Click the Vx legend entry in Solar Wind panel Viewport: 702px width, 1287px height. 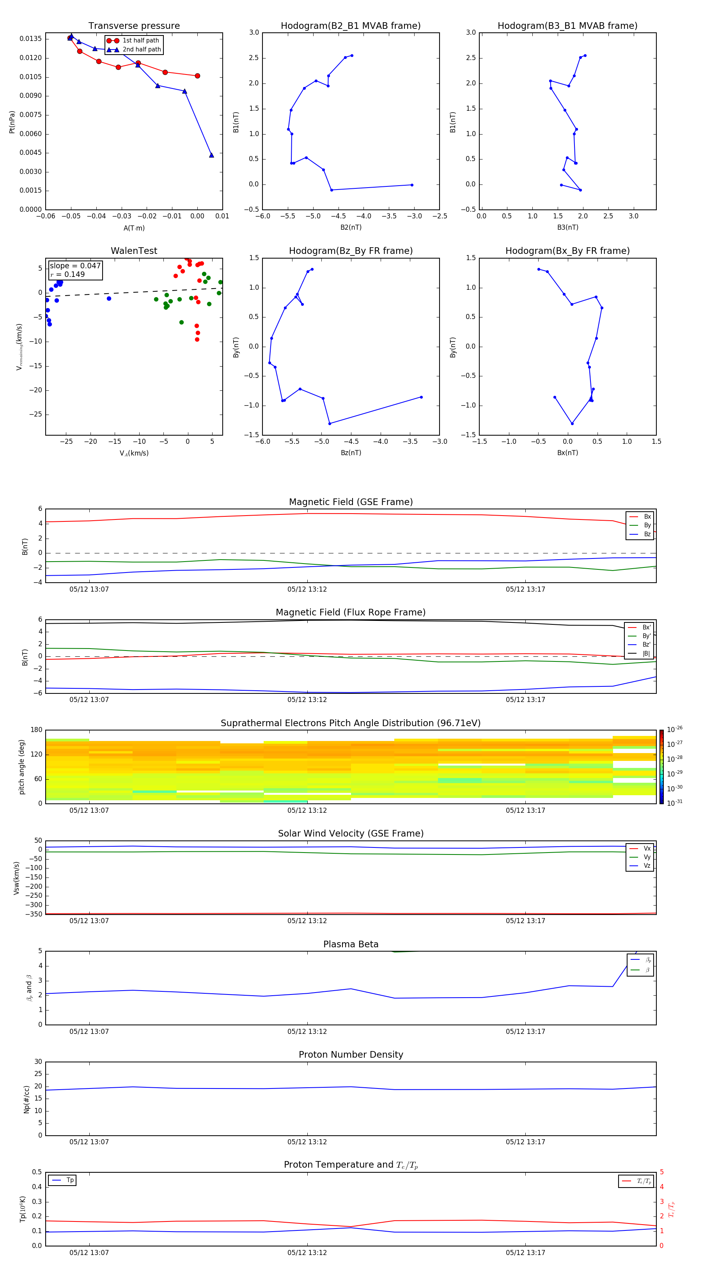[640, 848]
